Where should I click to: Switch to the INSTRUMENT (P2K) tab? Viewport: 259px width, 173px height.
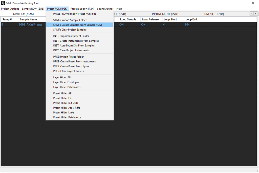pyautogui.click(x=165, y=14)
